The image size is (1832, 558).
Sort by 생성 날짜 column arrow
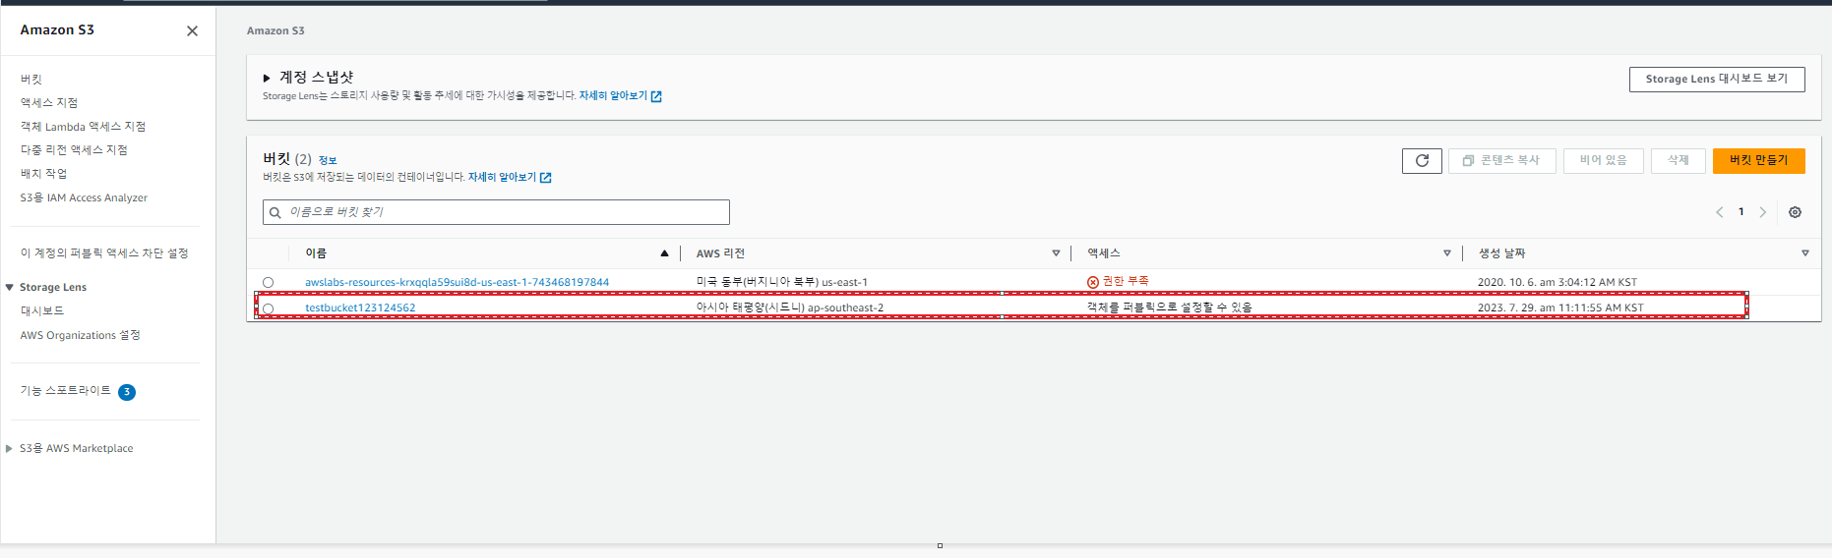click(x=1804, y=253)
